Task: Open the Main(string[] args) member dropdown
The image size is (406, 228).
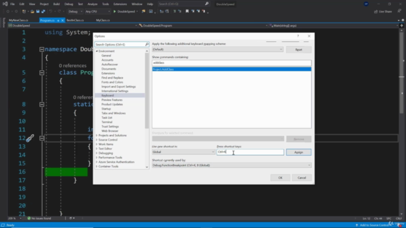Action: (334, 25)
